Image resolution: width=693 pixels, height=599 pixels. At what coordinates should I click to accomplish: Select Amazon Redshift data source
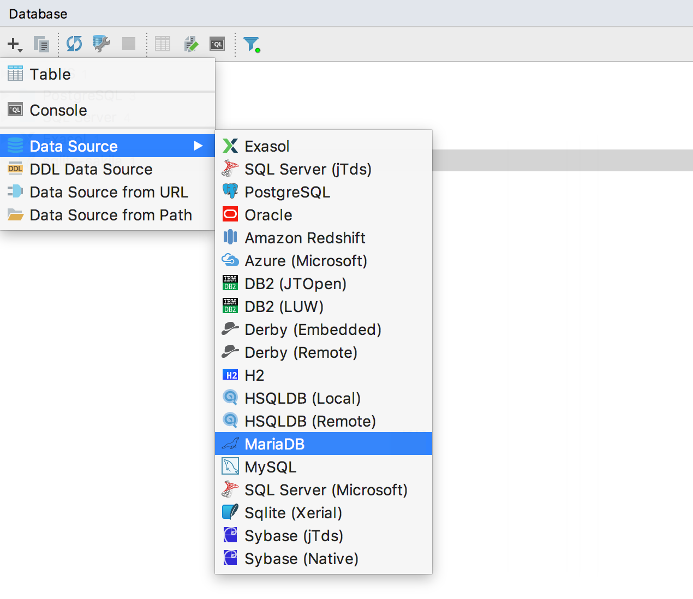(x=324, y=238)
